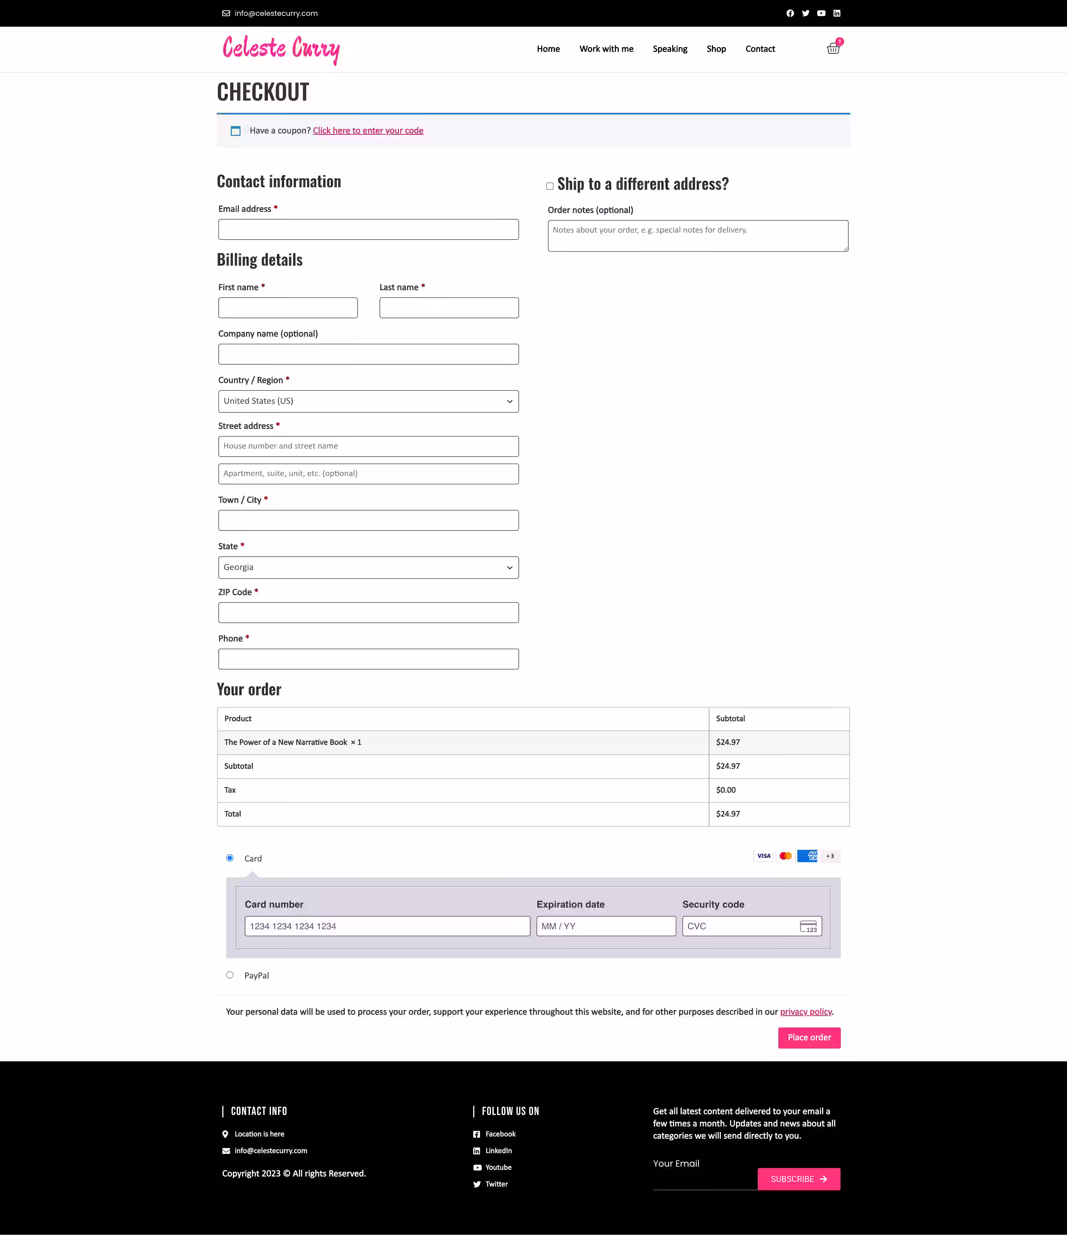
Task: Open the LinkedIn icon in top bar
Action: pos(837,13)
